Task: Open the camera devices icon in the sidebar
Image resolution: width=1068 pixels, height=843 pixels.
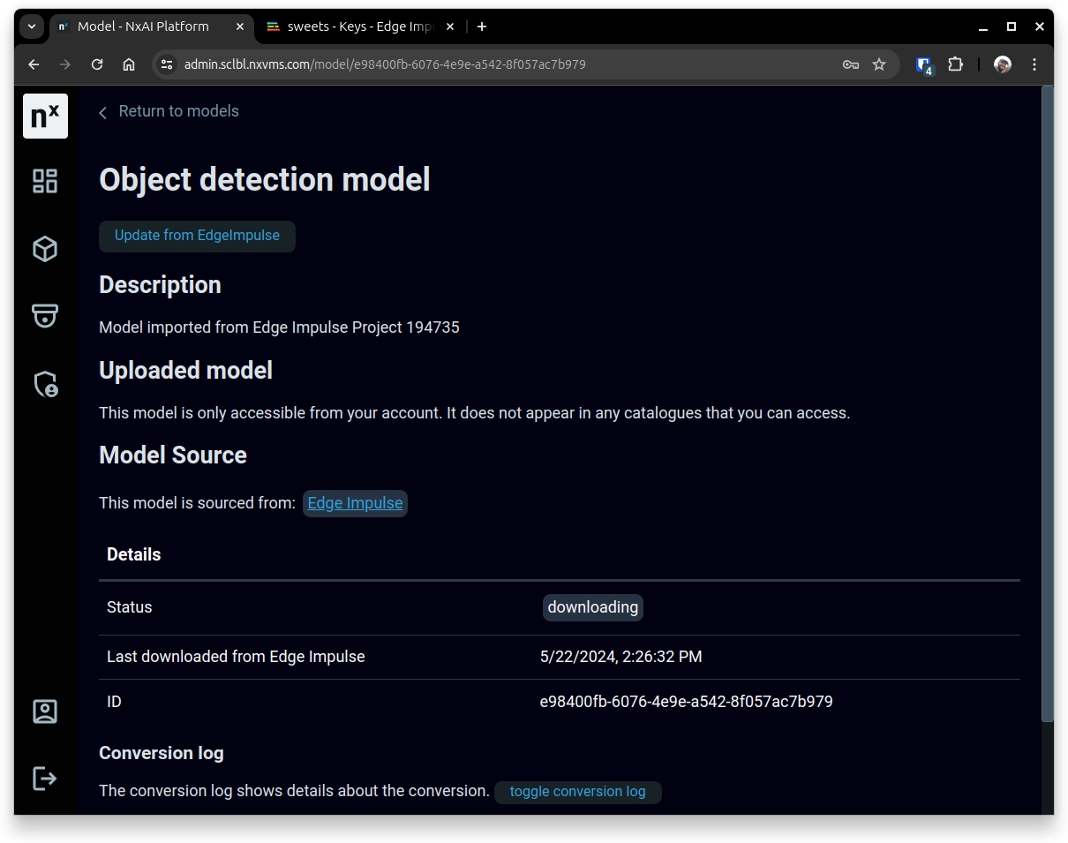Action: tap(45, 315)
